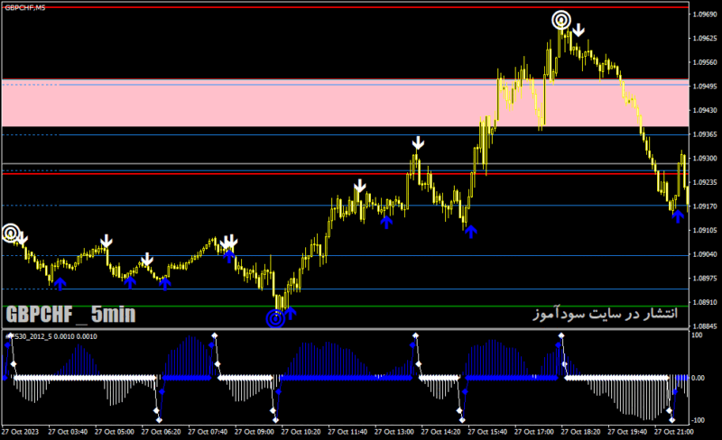Select the white down arrow beside the top bullseye
The image size is (722, 440).
tap(579, 31)
